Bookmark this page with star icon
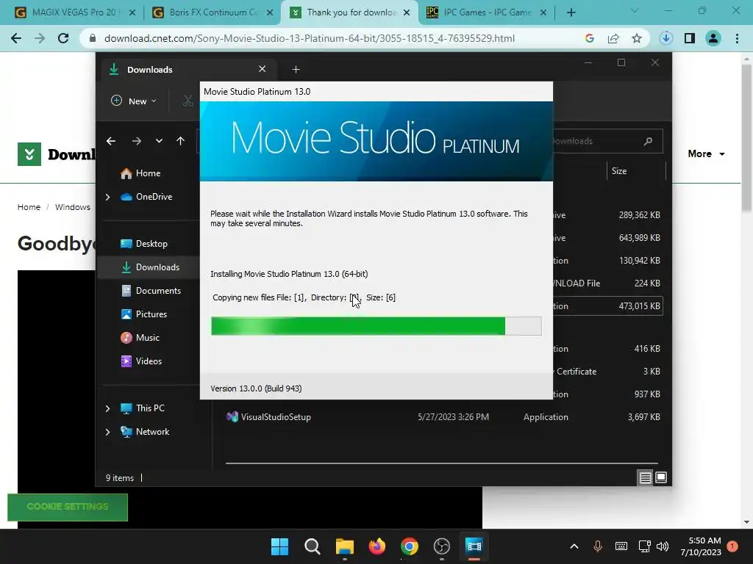 pyautogui.click(x=637, y=38)
